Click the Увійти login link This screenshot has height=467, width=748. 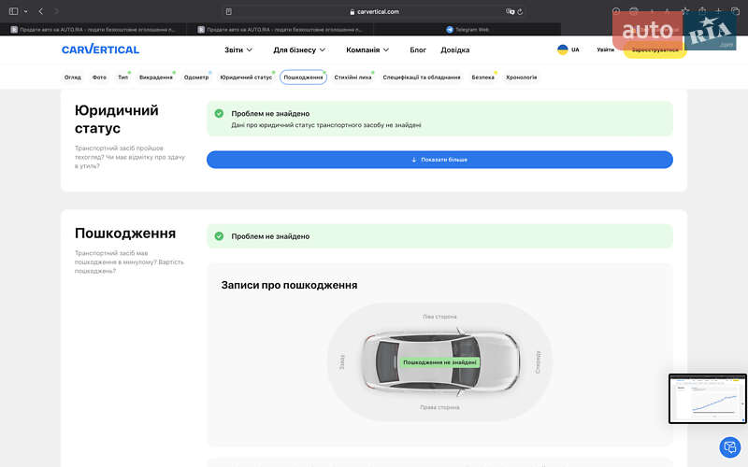(605, 50)
